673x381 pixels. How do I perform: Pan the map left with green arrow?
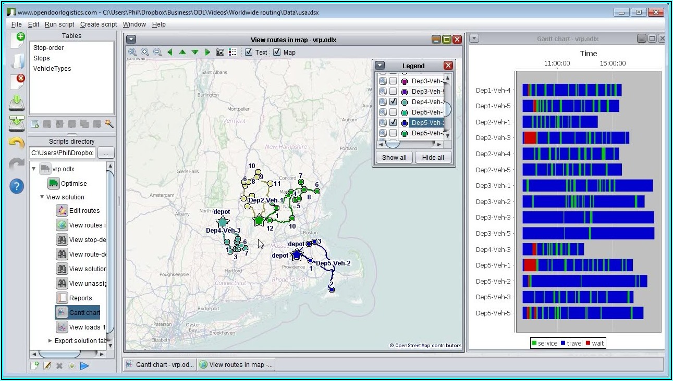(170, 52)
